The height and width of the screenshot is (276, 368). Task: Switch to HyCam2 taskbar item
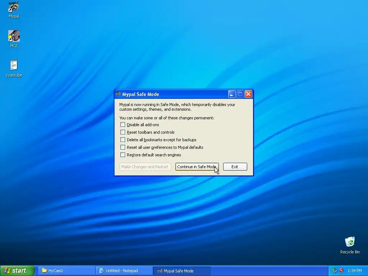pos(66,271)
